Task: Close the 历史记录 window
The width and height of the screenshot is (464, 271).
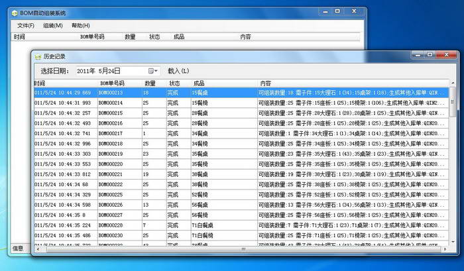Action: point(447,55)
